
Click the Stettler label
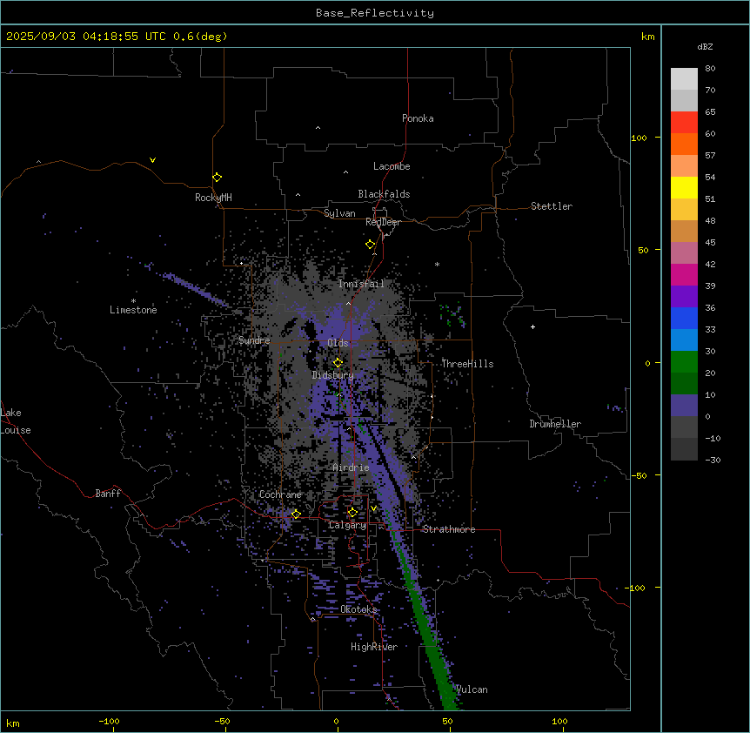(x=552, y=206)
